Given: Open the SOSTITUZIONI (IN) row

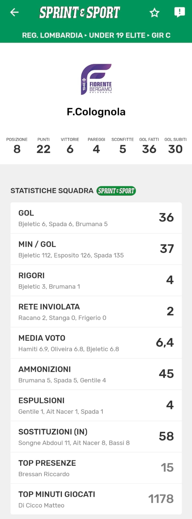Looking at the screenshot, I should click(x=96, y=437).
